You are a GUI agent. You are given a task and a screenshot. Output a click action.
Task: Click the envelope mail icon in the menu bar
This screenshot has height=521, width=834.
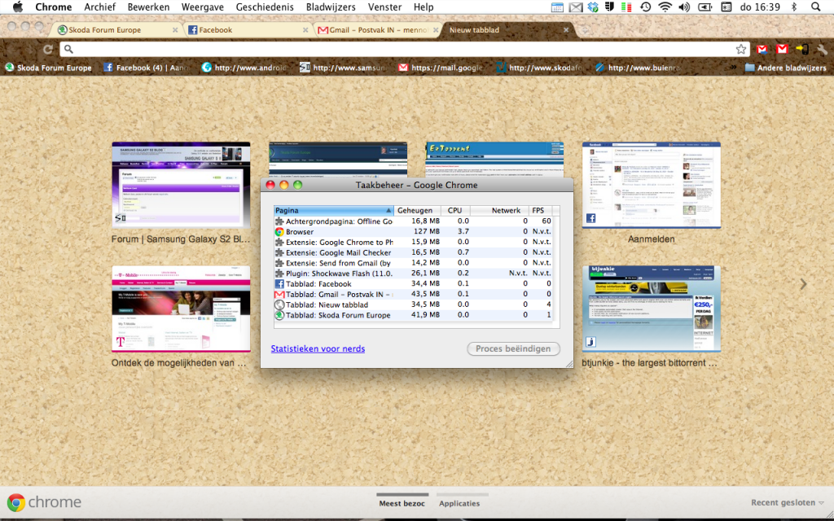(576, 7)
